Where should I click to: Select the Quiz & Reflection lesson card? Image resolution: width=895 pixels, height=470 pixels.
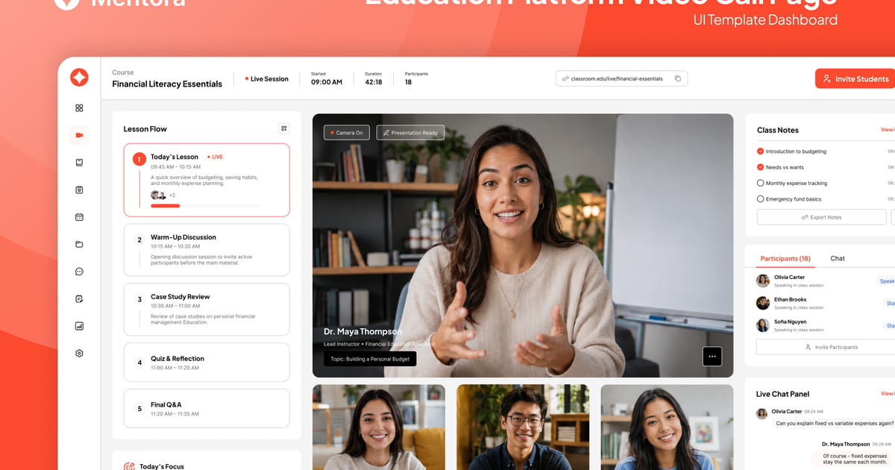207,363
